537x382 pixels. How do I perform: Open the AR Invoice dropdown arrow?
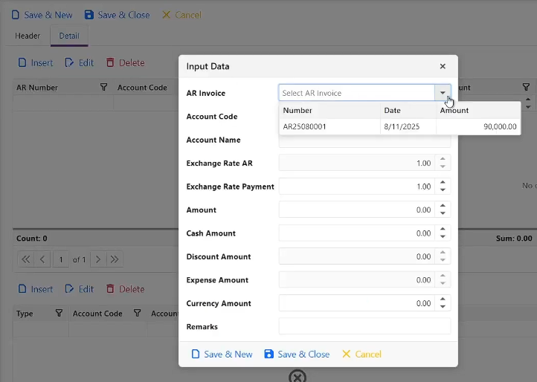click(443, 93)
